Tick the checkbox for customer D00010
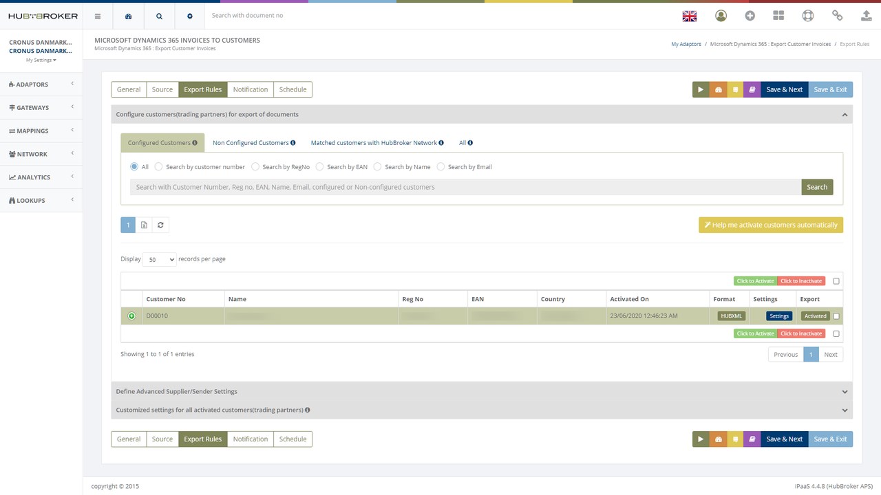Screen dimensions: 881x495 (836, 316)
